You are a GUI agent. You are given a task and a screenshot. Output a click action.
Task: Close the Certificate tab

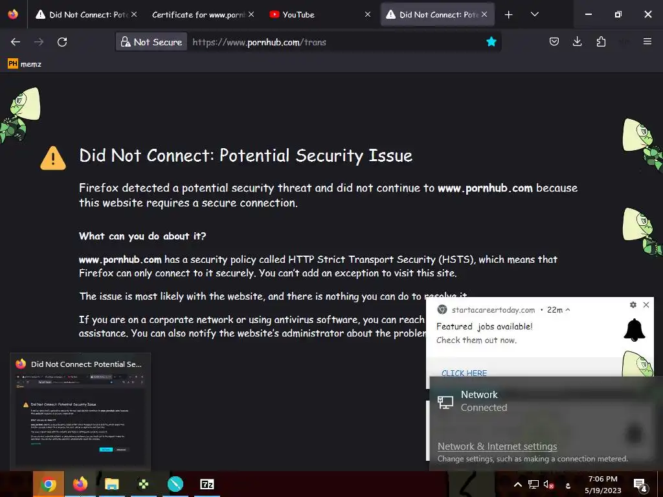251,14
